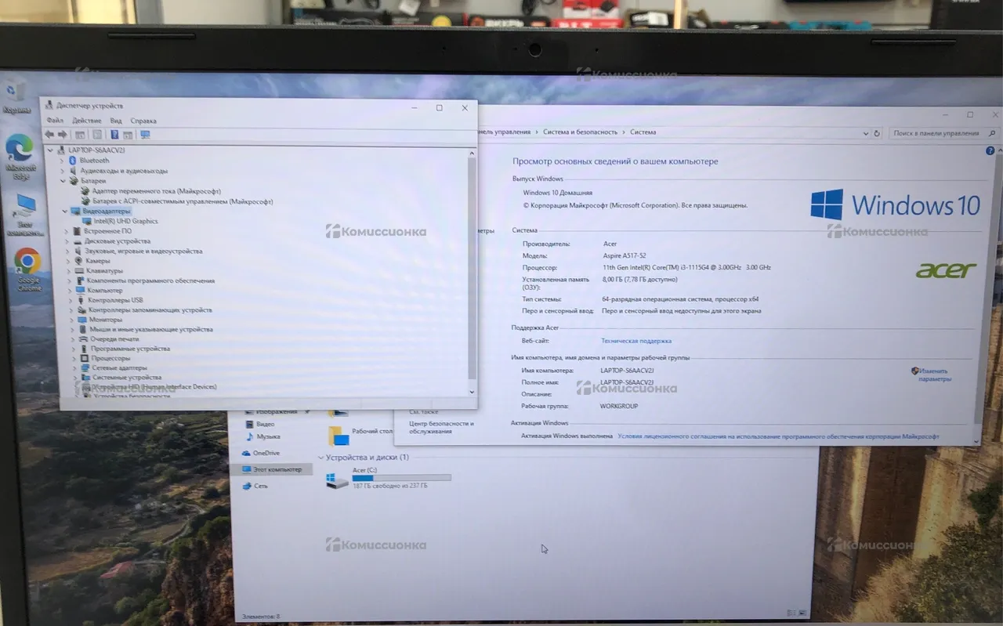This screenshot has width=1003, height=626.
Task: Open the Acer (C:) drive icon
Action: [338, 479]
